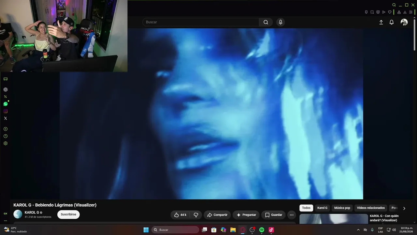Viewport: 417px width, 235px height.
Task: Open WhatsApp in the browser sidebar
Action: (6, 104)
